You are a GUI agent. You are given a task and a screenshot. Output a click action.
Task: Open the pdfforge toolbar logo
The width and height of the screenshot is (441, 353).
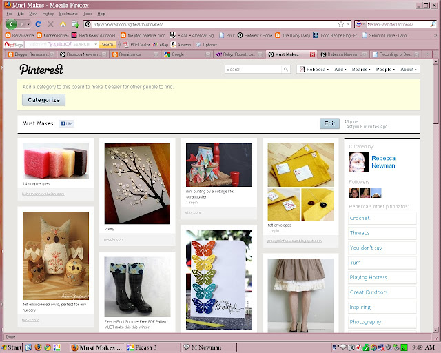pos(14,45)
